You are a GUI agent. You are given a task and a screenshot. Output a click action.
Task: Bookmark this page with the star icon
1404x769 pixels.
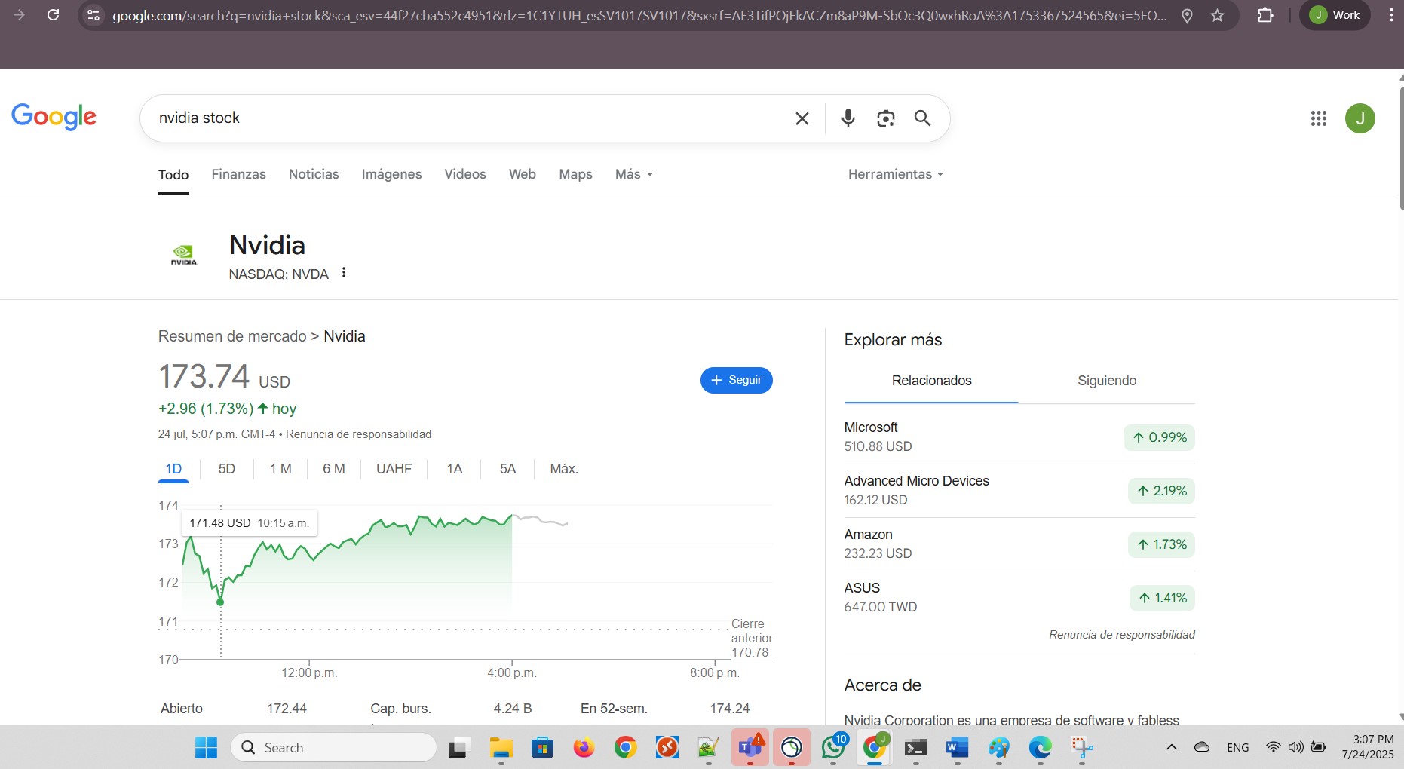(x=1217, y=15)
